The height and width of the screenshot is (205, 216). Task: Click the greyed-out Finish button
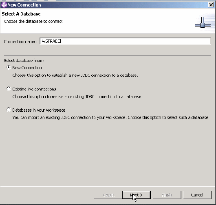(x=167, y=195)
